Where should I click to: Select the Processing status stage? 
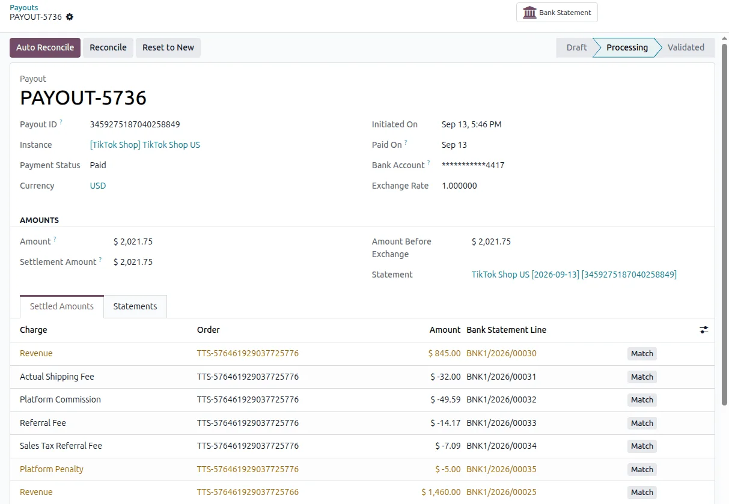(x=627, y=47)
